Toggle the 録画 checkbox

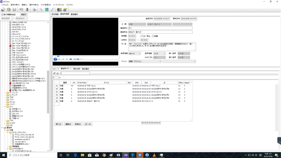(x=153, y=36)
